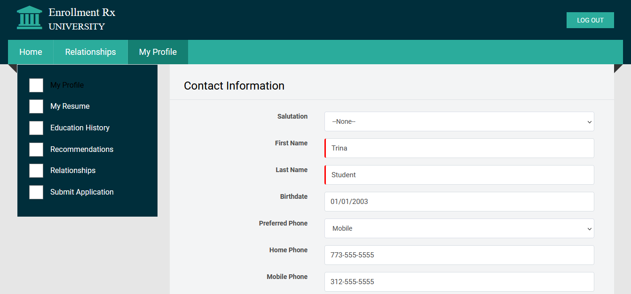The height and width of the screenshot is (294, 631).
Task: Focus the Last Name input field
Action: tap(459, 175)
